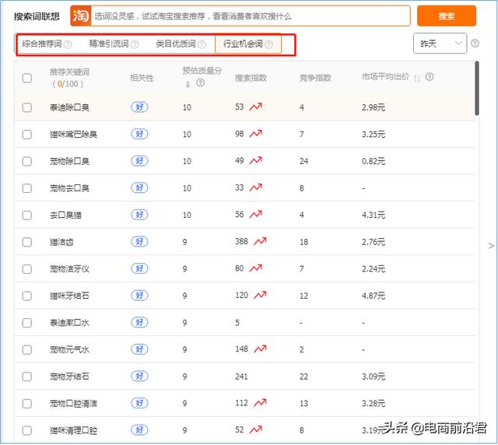
Task: Check the 猫咪牙结石 keyword checkbox
Action: pyautogui.click(x=27, y=296)
